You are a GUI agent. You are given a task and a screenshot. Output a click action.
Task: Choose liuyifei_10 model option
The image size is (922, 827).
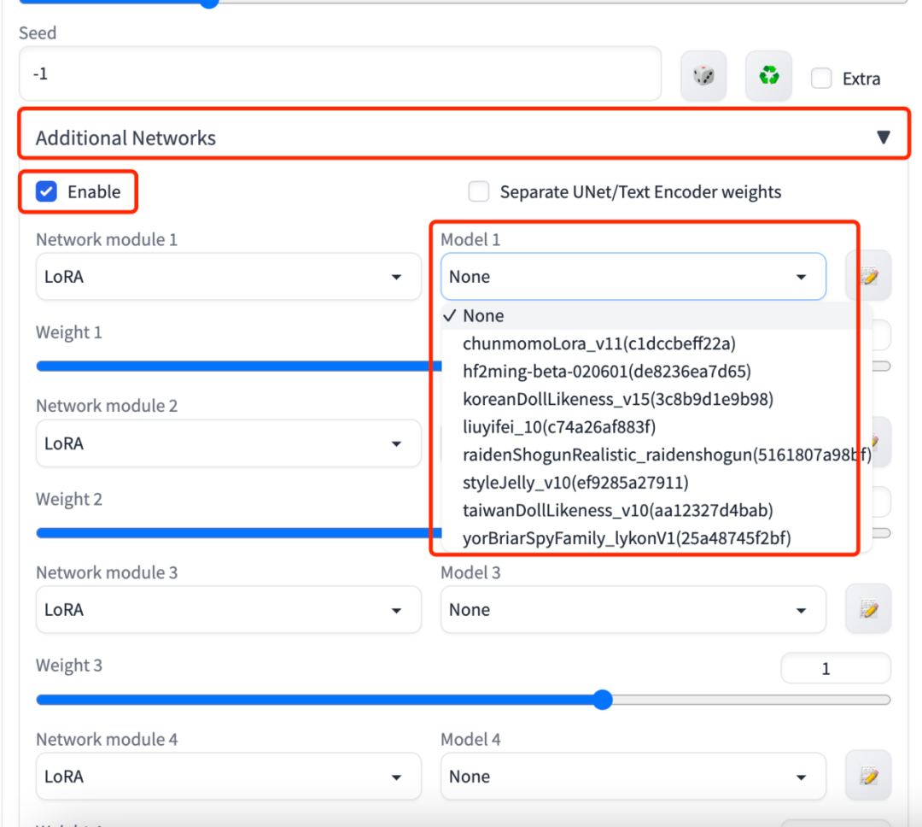[x=656, y=427]
